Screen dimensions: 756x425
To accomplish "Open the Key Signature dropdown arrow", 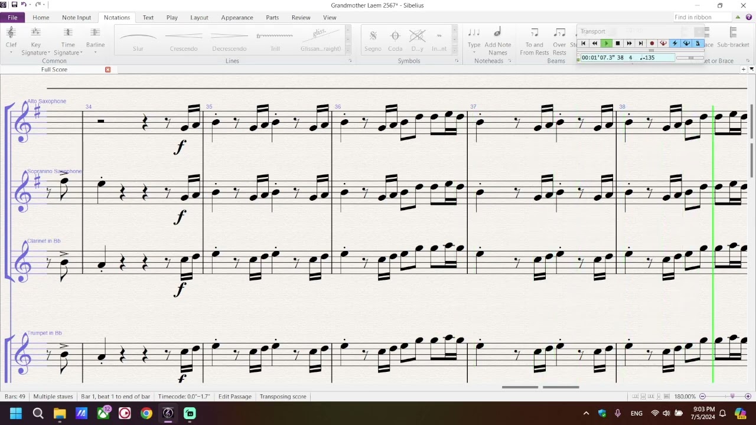I will click(49, 53).
